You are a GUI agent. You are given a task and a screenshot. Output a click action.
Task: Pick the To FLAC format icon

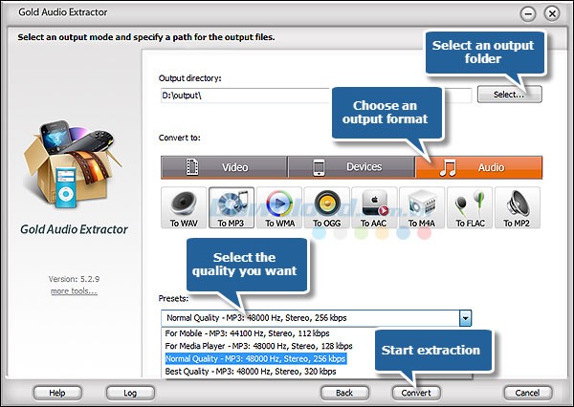[x=471, y=207]
